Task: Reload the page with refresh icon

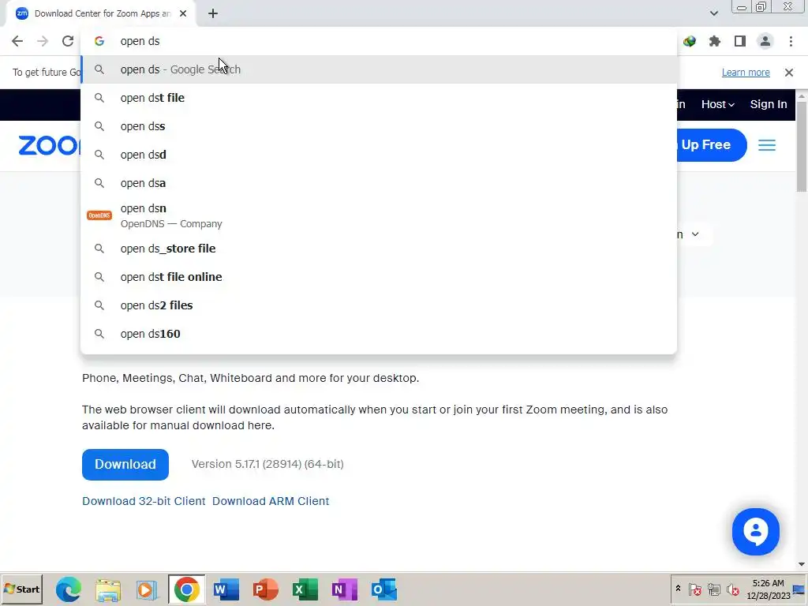Action: coord(68,41)
